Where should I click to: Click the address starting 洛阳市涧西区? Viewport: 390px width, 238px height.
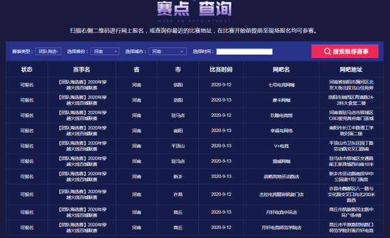[x=351, y=100]
